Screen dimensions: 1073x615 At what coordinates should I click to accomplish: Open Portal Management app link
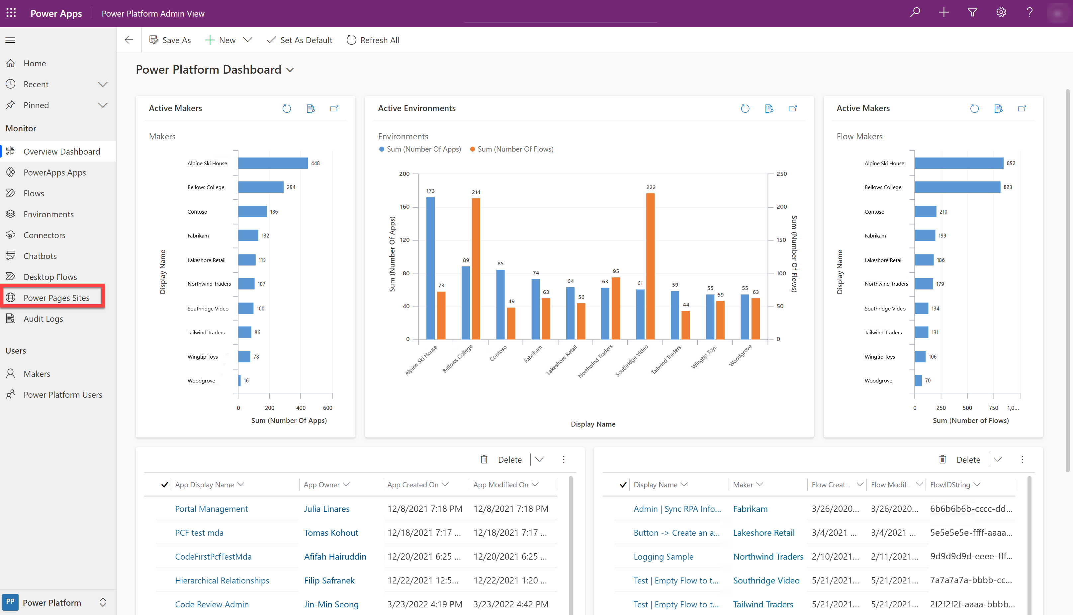click(x=211, y=508)
